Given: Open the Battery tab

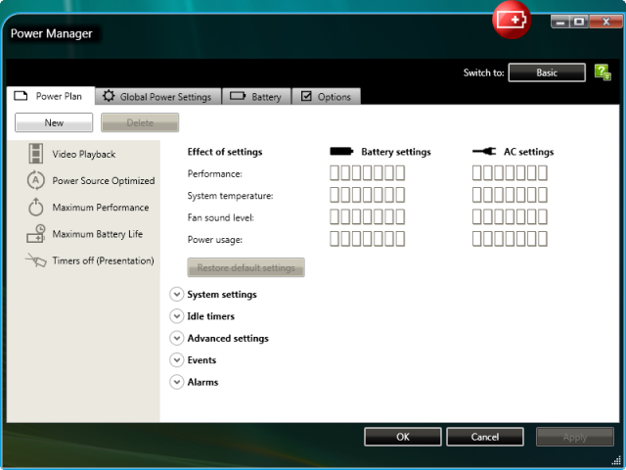Looking at the screenshot, I should (x=256, y=96).
